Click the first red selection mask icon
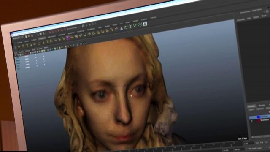The height and width of the screenshot is (152, 270). coord(50,32)
